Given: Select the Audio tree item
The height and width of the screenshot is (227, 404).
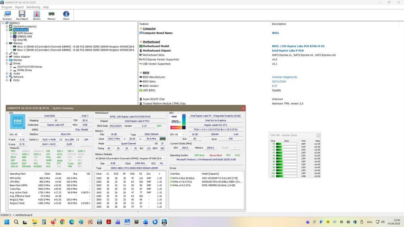Looking at the screenshot, I should [17, 73].
